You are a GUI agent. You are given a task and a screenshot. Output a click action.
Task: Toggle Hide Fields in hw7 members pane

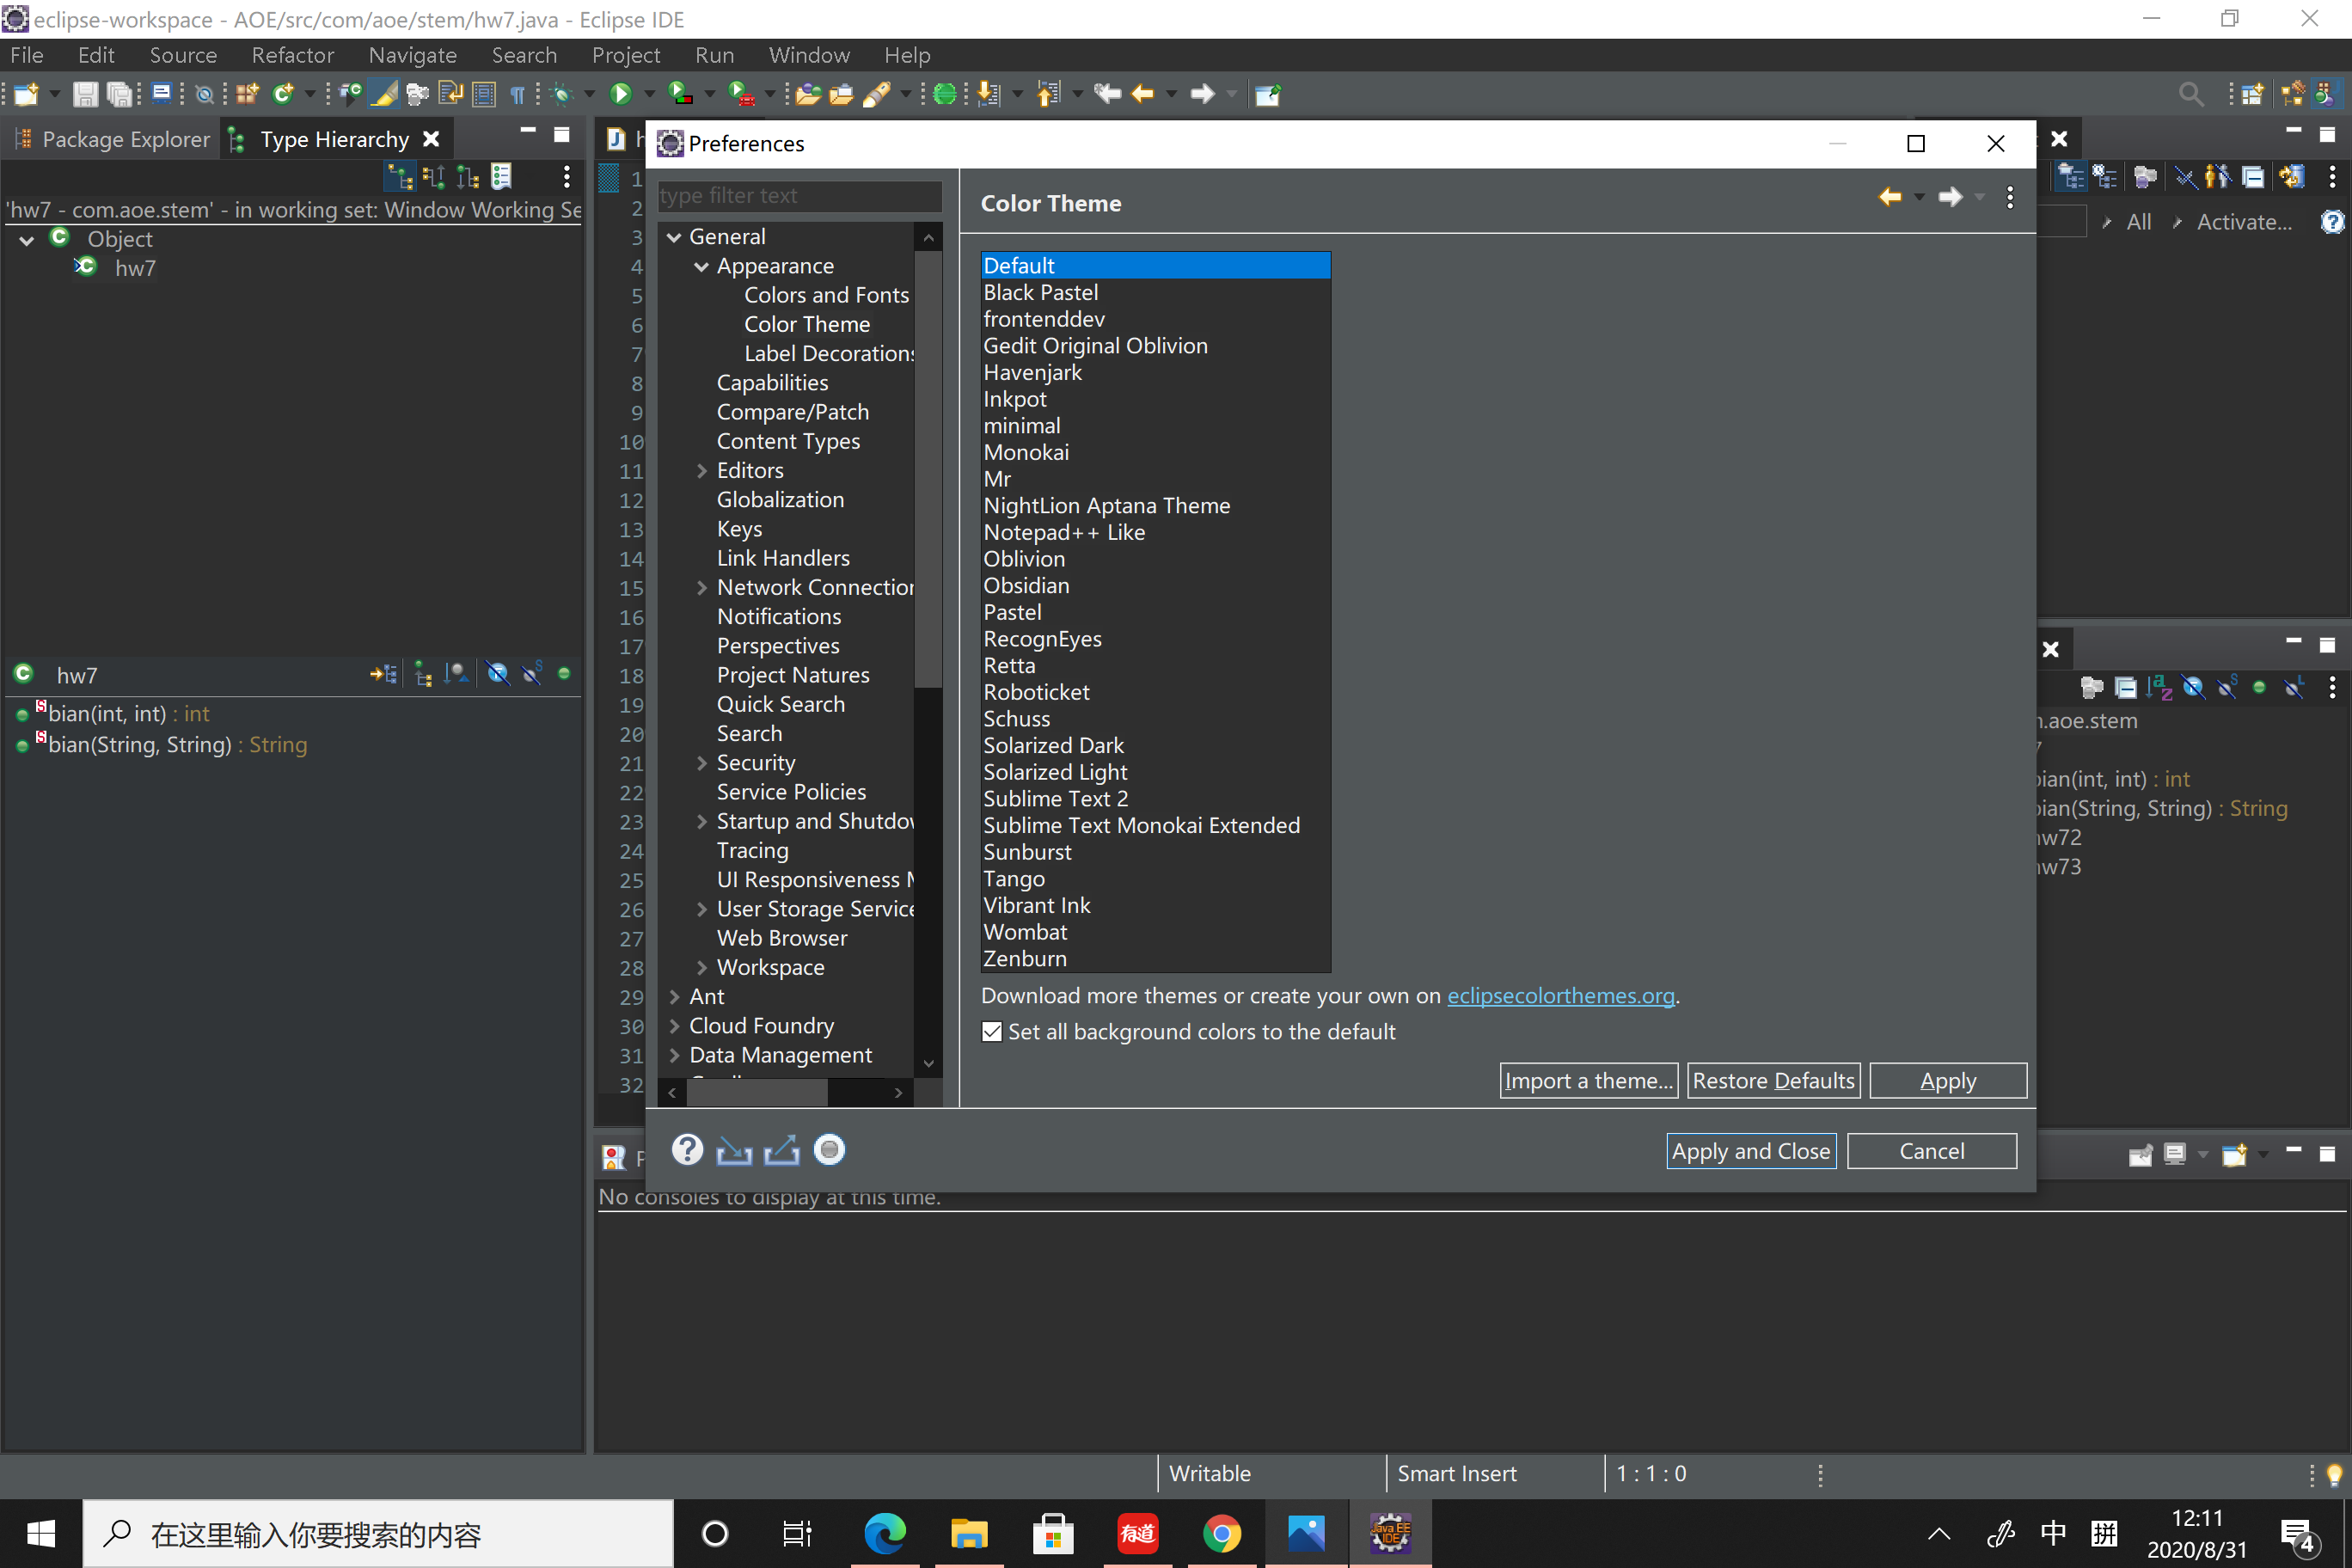pos(497,674)
